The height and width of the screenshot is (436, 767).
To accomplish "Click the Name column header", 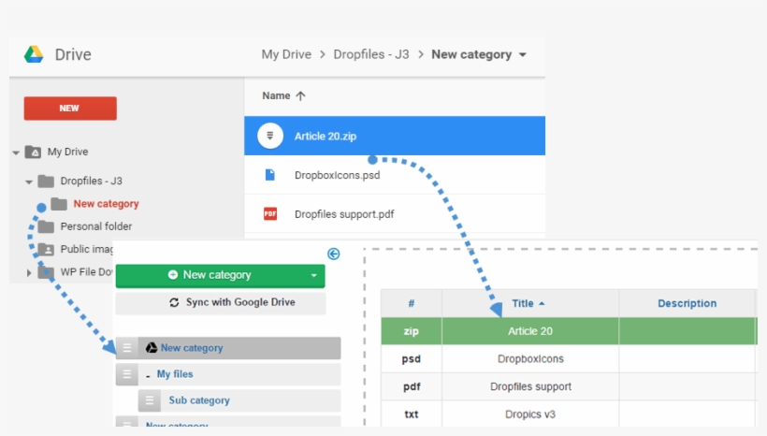I will click(x=276, y=95).
